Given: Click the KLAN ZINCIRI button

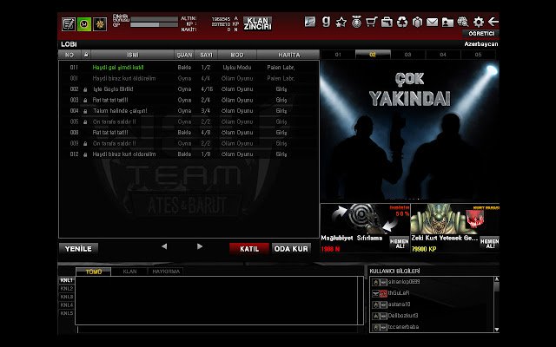Looking at the screenshot, I should pos(258,23).
